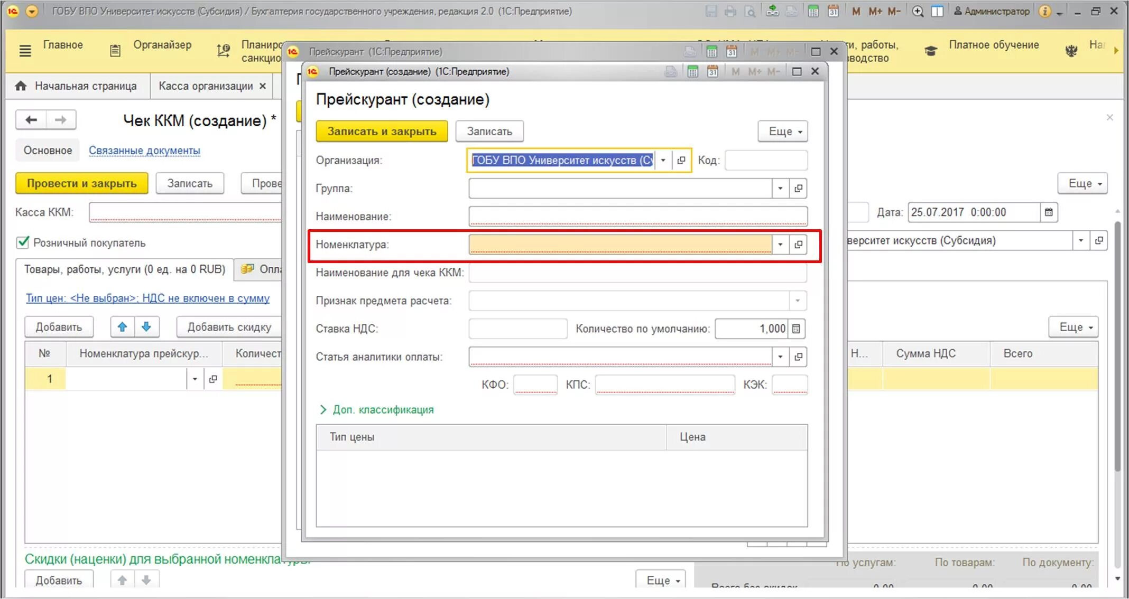Move row up with blue arrow
1129x599 pixels.
pos(122,327)
